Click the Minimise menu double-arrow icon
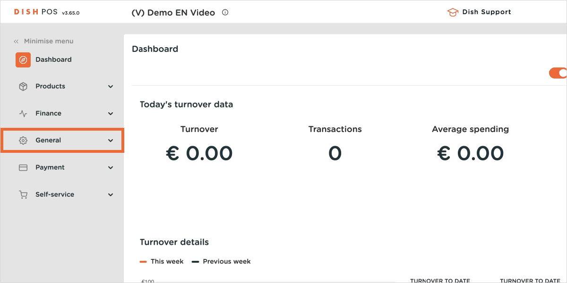Viewport: 567px width, 283px height. coord(16,42)
